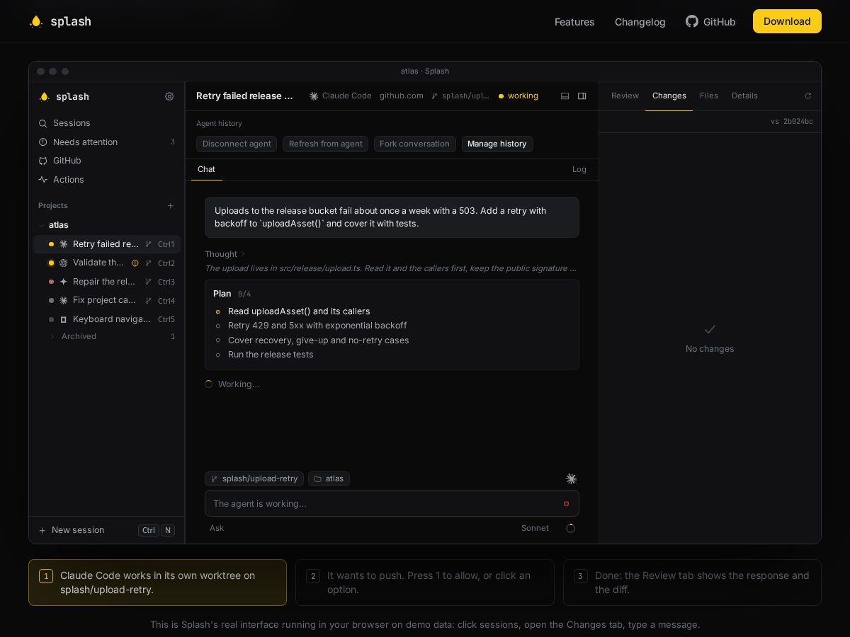Click Manage history button
Viewport: 850px width, 637px height.
tap(497, 144)
